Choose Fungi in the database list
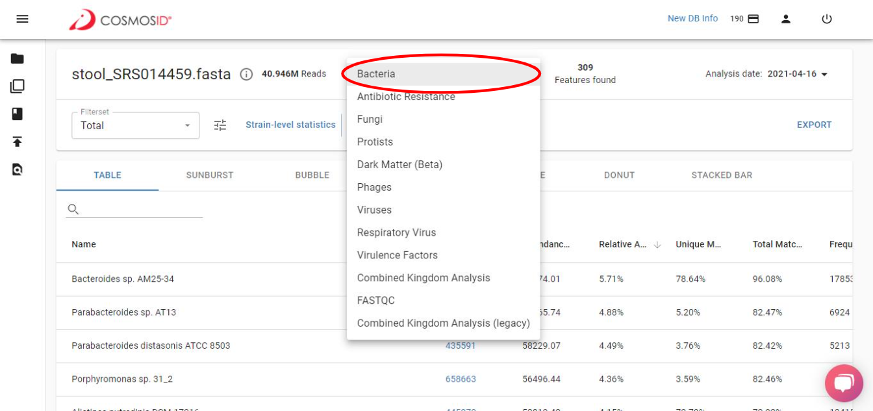 (x=444, y=119)
